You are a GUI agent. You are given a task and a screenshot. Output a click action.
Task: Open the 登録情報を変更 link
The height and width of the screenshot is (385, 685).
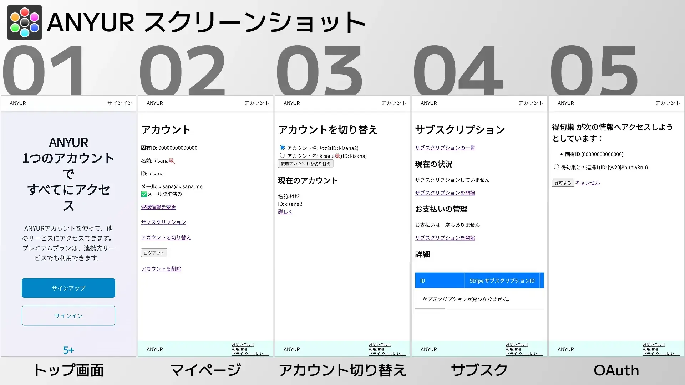tap(158, 207)
